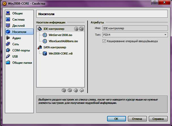The height and width of the screenshot is (126, 172).
Task: Open the USB settings section
Action: tap(19, 57)
